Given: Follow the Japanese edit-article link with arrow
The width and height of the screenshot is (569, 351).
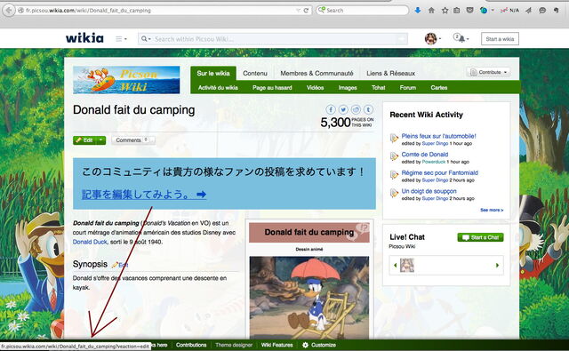Looking at the screenshot, I should 144,195.
